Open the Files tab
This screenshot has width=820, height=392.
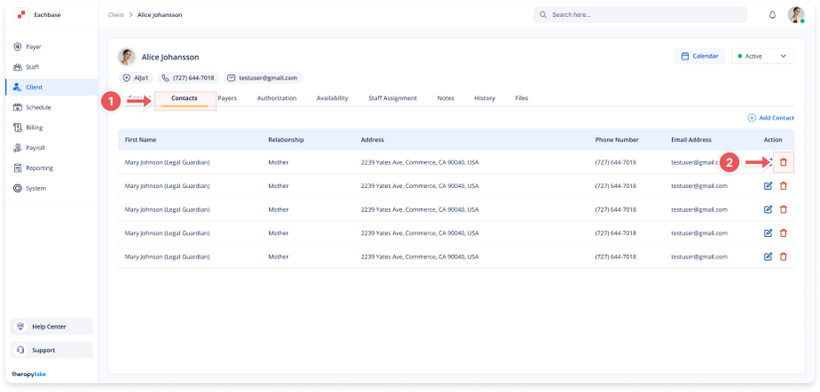pyautogui.click(x=521, y=98)
